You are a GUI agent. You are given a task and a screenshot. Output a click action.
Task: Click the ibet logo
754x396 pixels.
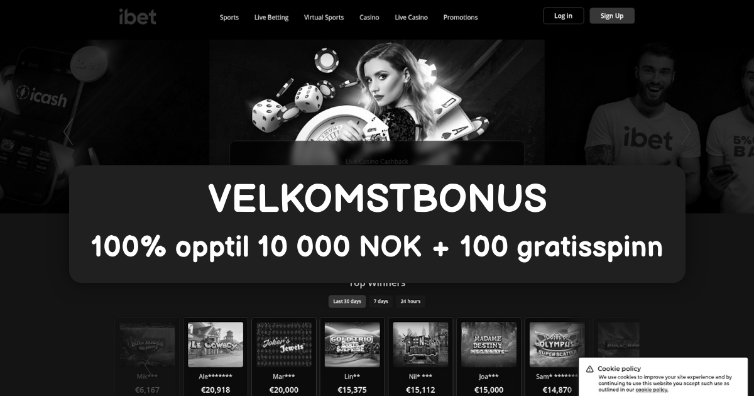(x=138, y=16)
